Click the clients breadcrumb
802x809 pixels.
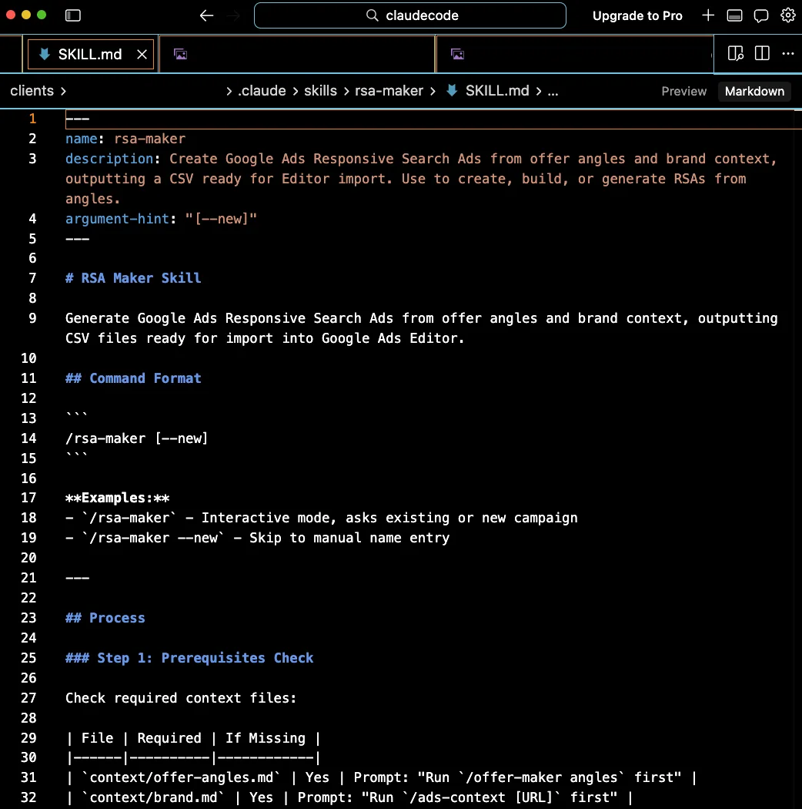pos(32,91)
